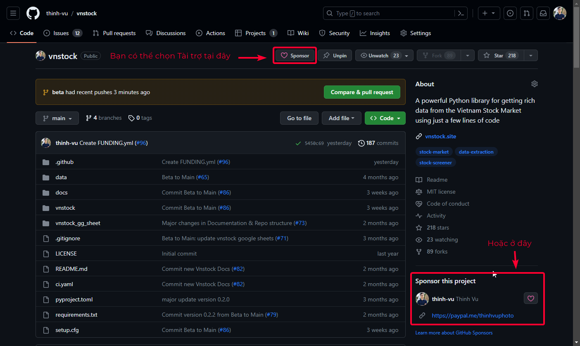Open the 187 commits history
580x346 pixels.
pyautogui.click(x=378, y=143)
